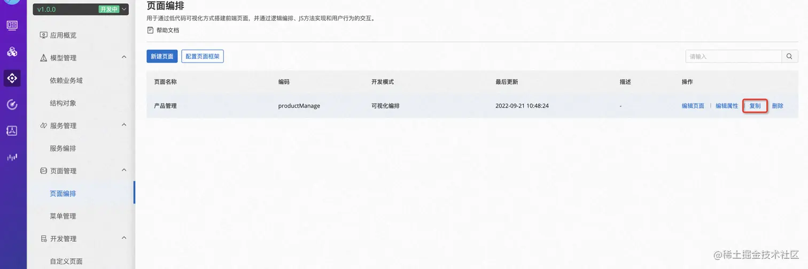Click the icon beside 开发管理
Image resolution: width=808 pixels, height=269 pixels.
(44, 239)
